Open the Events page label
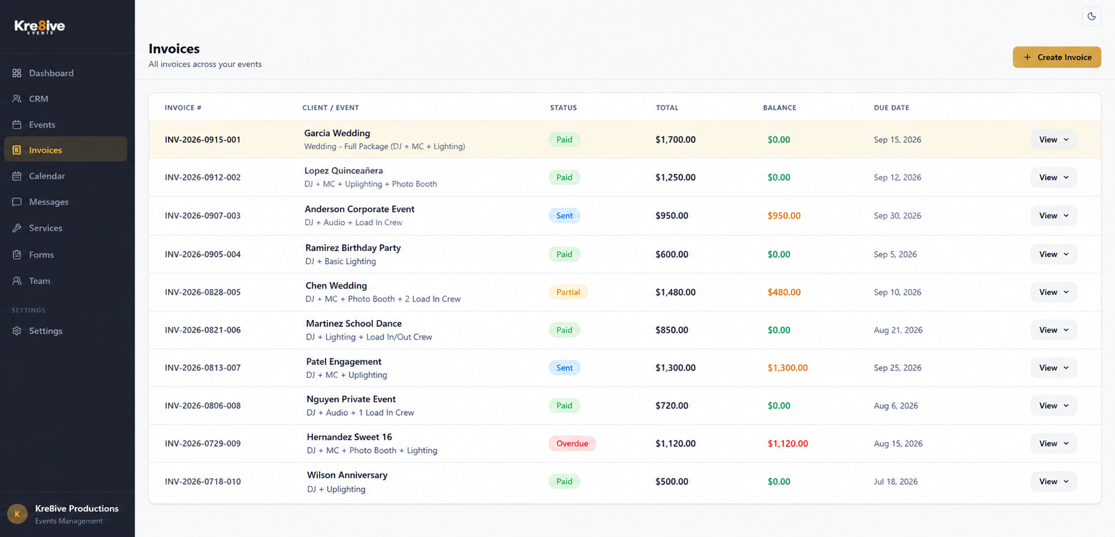1115x537 pixels. [42, 125]
